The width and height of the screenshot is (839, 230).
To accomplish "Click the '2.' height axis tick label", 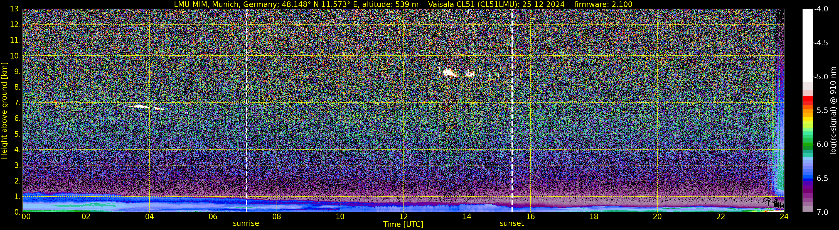I will click(18, 181).
